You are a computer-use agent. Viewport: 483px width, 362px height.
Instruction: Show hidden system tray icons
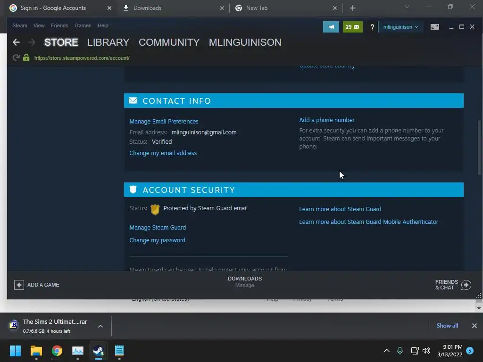tap(387, 351)
